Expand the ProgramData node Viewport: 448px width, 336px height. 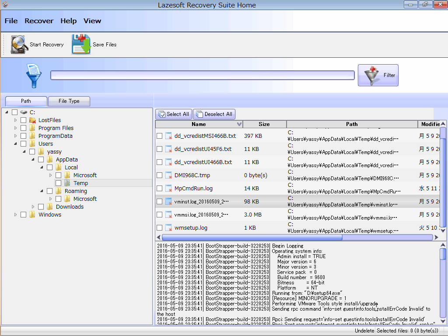[15, 136]
